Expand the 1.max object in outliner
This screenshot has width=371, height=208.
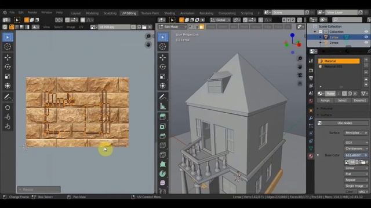(321, 37)
